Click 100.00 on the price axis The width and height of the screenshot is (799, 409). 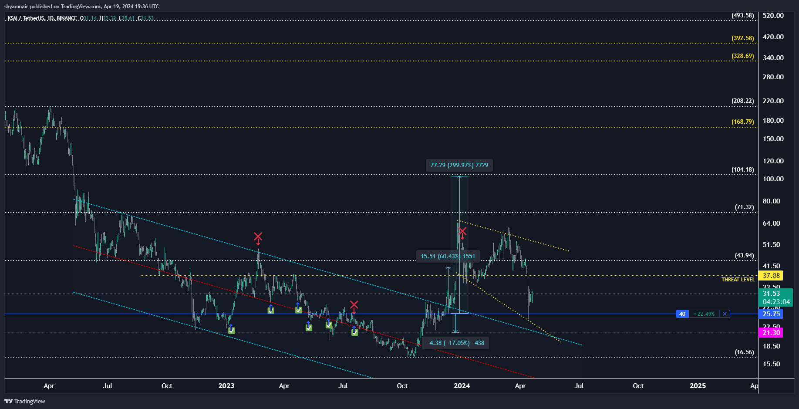pyautogui.click(x=773, y=179)
